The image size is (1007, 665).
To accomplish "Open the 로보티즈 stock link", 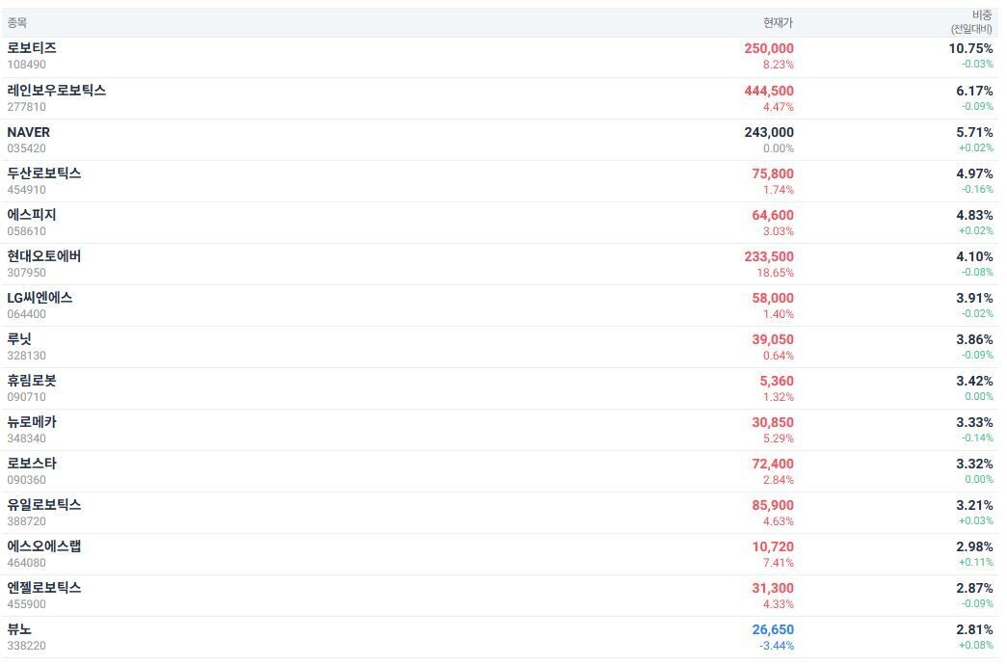I will pos(32,48).
